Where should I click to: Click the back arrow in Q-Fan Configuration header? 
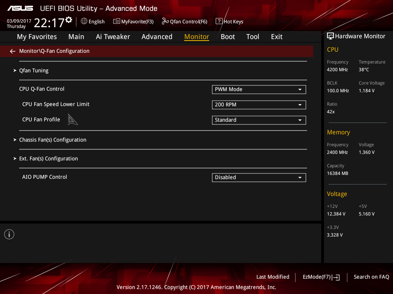pyautogui.click(x=13, y=51)
